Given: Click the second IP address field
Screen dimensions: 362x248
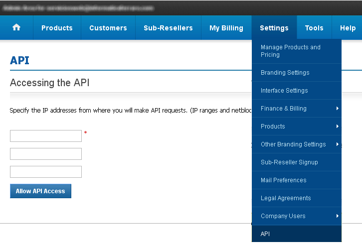Looking at the screenshot, I should [x=46, y=154].
